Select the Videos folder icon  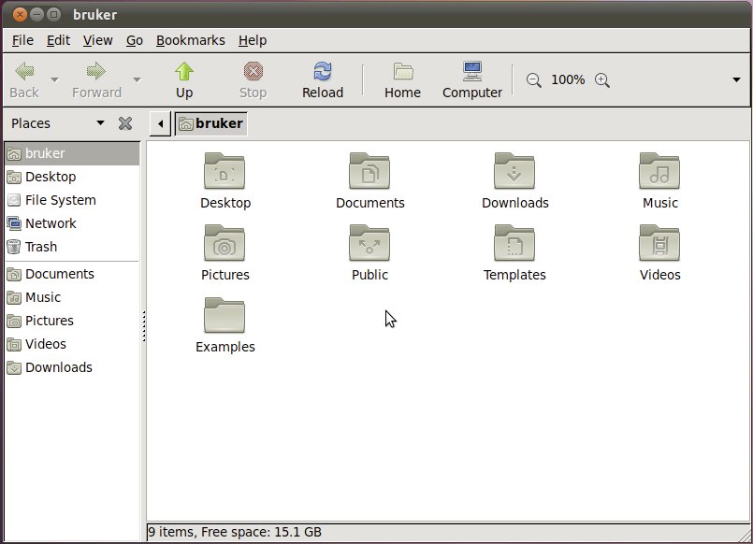659,243
